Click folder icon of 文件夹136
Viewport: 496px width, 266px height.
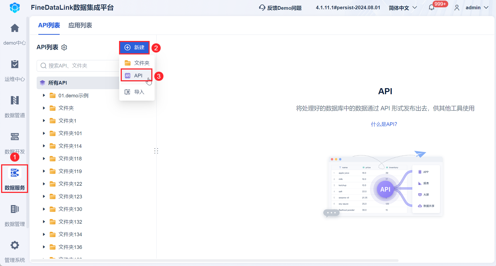(53, 247)
